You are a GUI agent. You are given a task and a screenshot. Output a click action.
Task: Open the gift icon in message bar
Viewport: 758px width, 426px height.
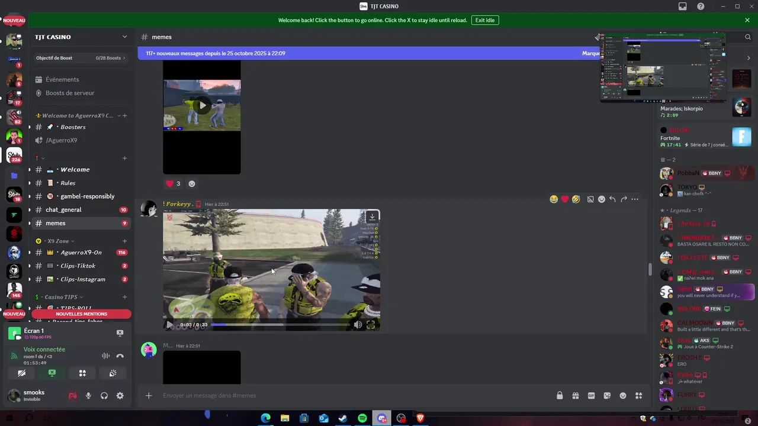[x=575, y=396]
